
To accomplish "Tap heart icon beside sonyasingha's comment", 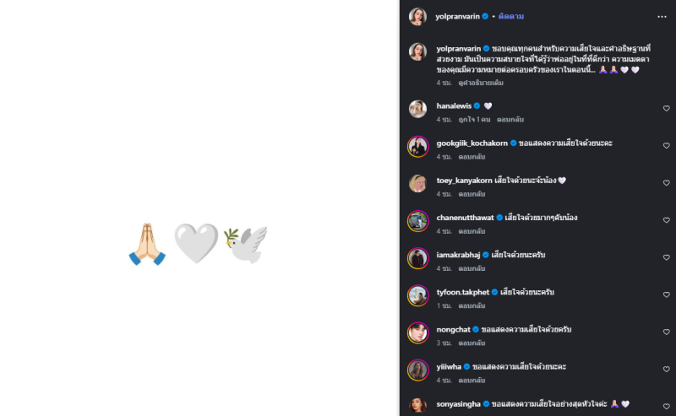I will coord(666,406).
